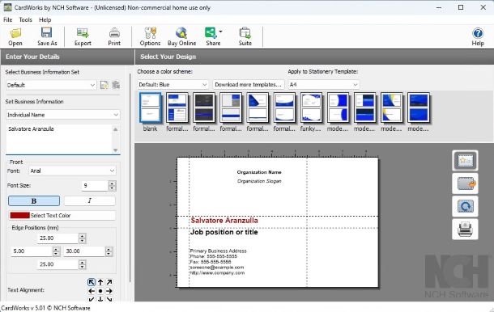Align text to center dot
Image resolution: width=494 pixels, height=312 pixels.
[100, 291]
